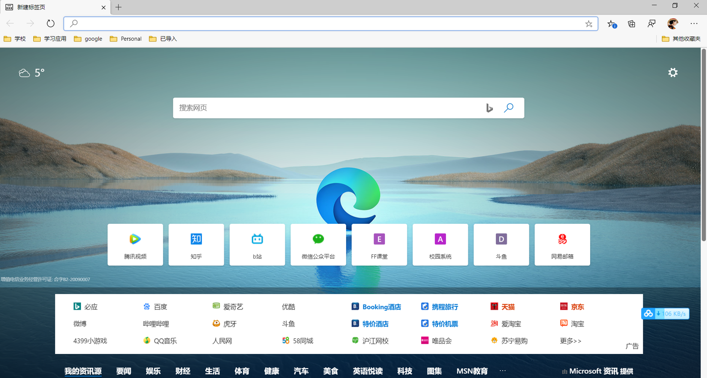707x378 pixels.
Task: Open the 微信公众平台 quick link tile
Action: tap(318, 244)
